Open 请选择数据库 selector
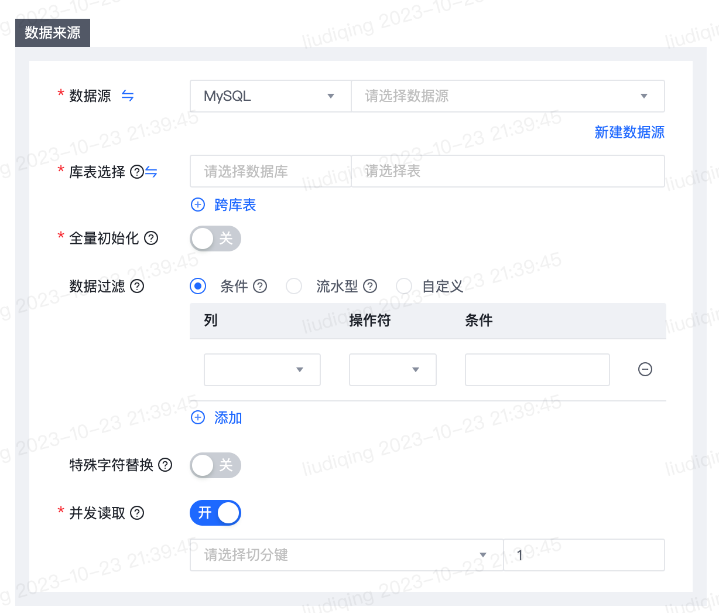This screenshot has height=613, width=719. [x=271, y=171]
